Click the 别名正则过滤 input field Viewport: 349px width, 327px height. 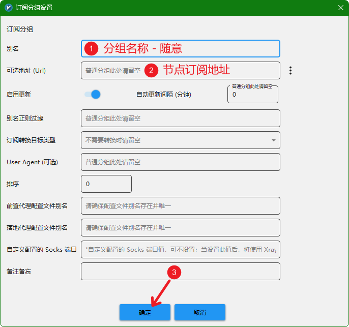click(181, 118)
